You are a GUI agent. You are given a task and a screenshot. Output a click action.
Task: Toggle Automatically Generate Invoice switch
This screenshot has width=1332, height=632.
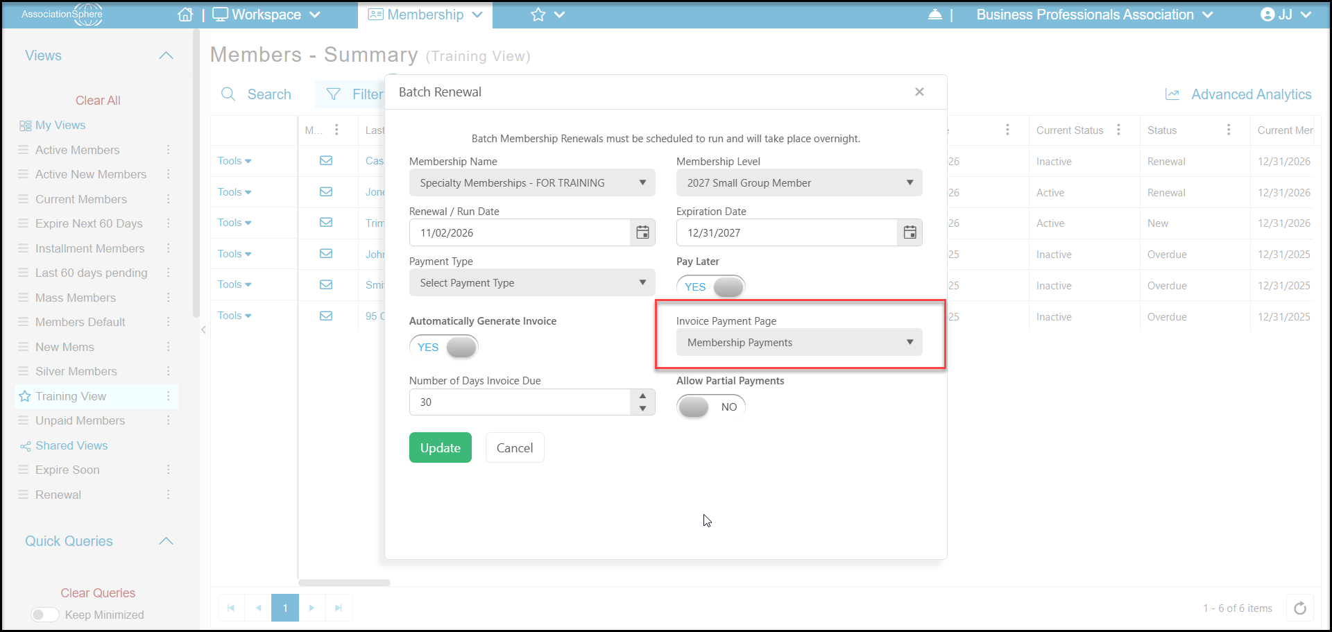(x=444, y=347)
